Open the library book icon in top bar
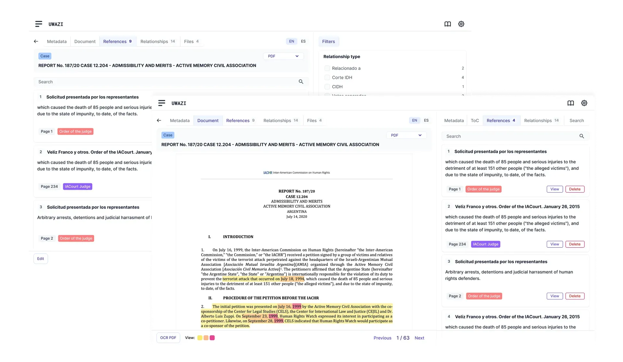 click(x=571, y=103)
